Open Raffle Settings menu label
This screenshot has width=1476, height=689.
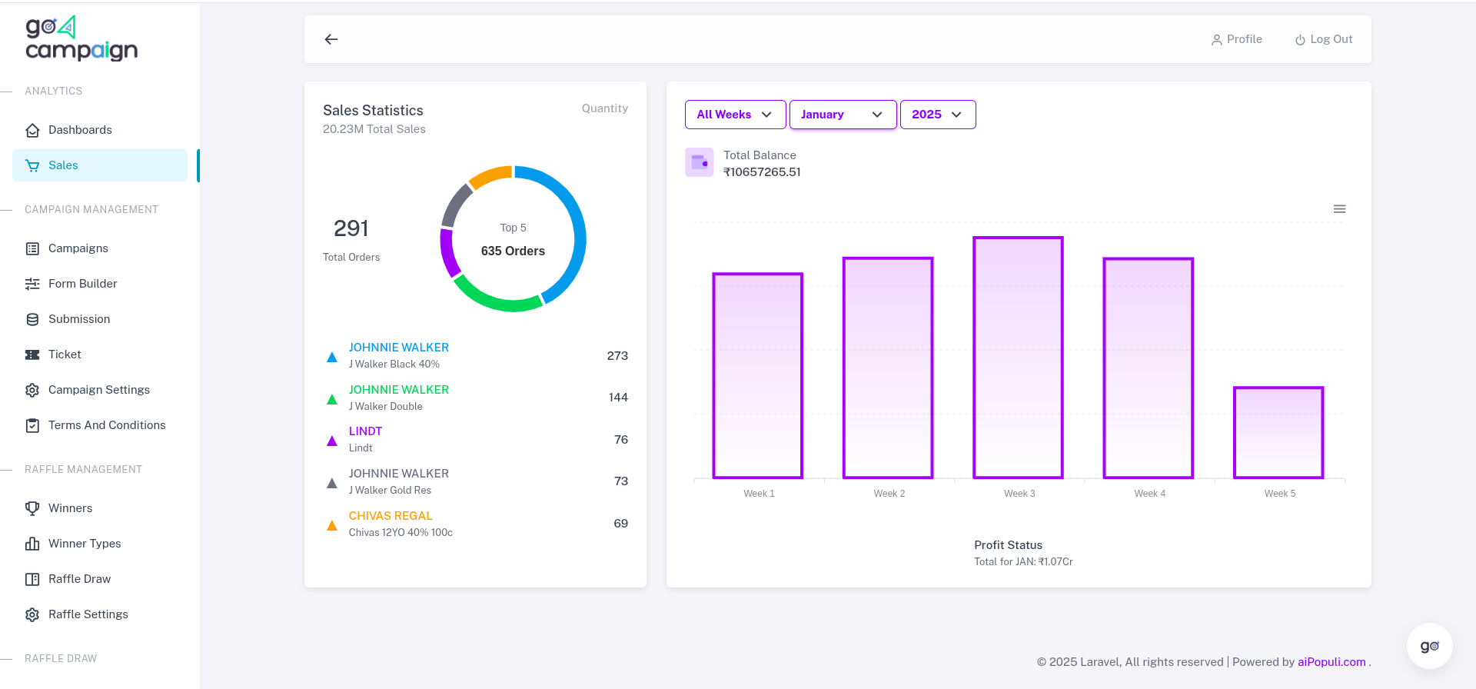[x=88, y=614]
